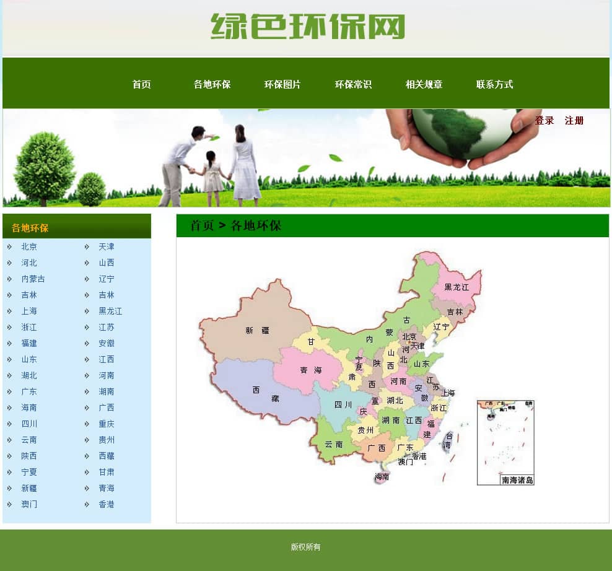This screenshot has width=612, height=571.
Task: Click the arrow bullet beside 天津
Action: (x=87, y=246)
